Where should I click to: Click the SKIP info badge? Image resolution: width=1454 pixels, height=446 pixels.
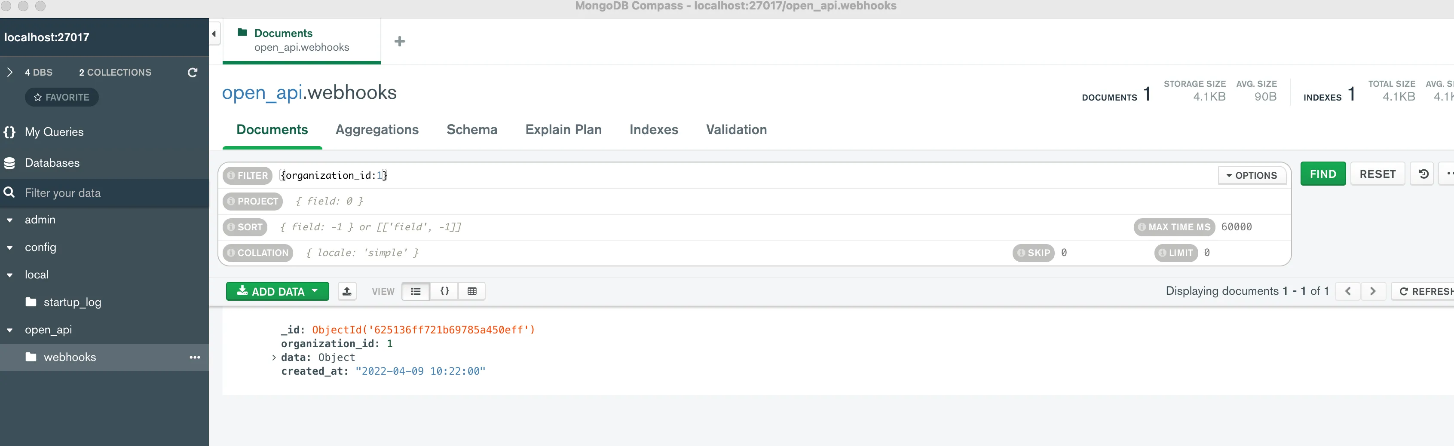(x=1034, y=253)
